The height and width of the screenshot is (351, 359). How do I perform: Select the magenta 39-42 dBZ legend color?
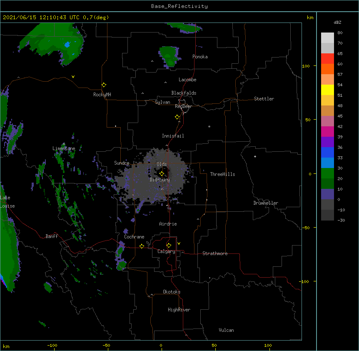327,131
